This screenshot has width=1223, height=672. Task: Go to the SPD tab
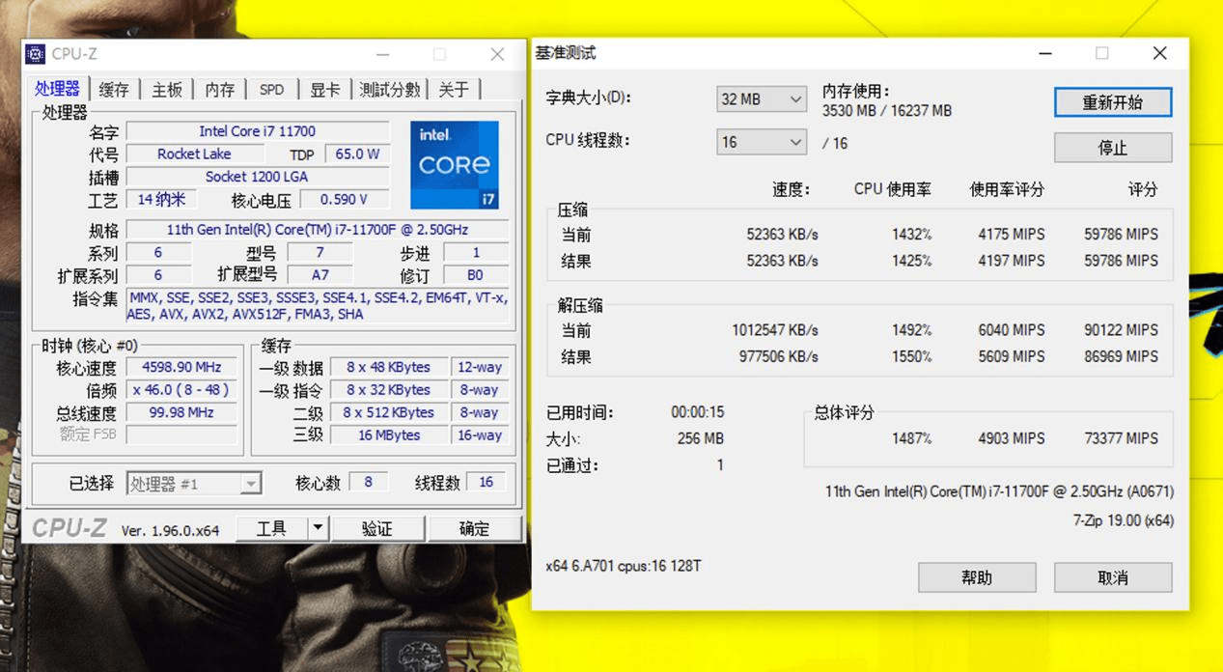coord(271,90)
